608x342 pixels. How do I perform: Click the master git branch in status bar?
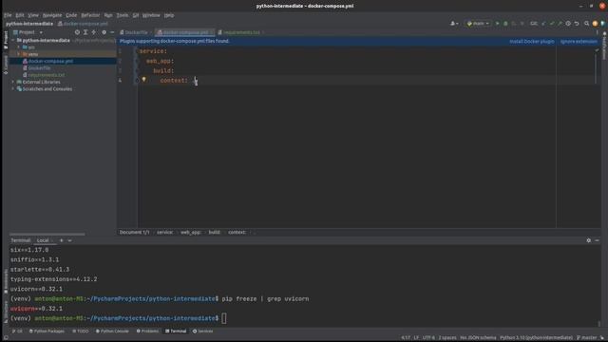586,338
